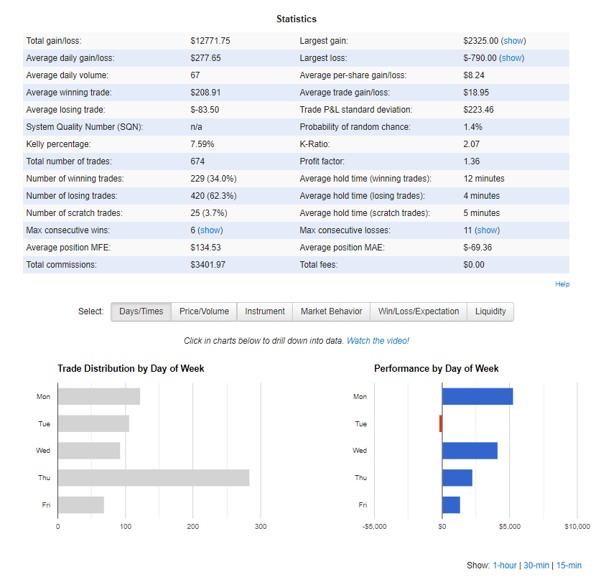The height and width of the screenshot is (577, 601).
Task: Show the 30-min interval charts
Action: click(x=536, y=565)
